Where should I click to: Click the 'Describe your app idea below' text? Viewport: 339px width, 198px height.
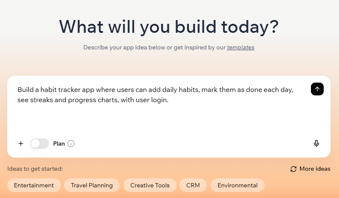(x=128, y=47)
